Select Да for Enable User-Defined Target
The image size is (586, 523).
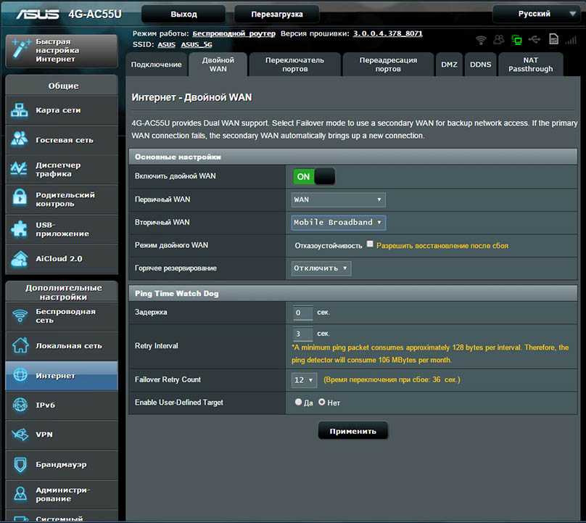pos(298,402)
